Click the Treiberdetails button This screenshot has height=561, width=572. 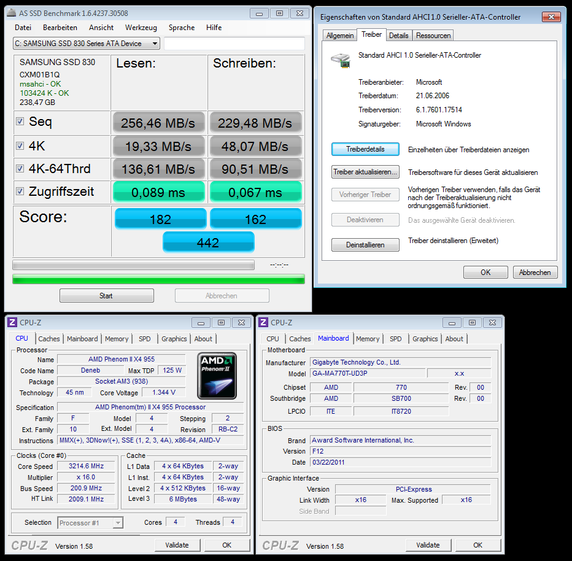point(365,150)
